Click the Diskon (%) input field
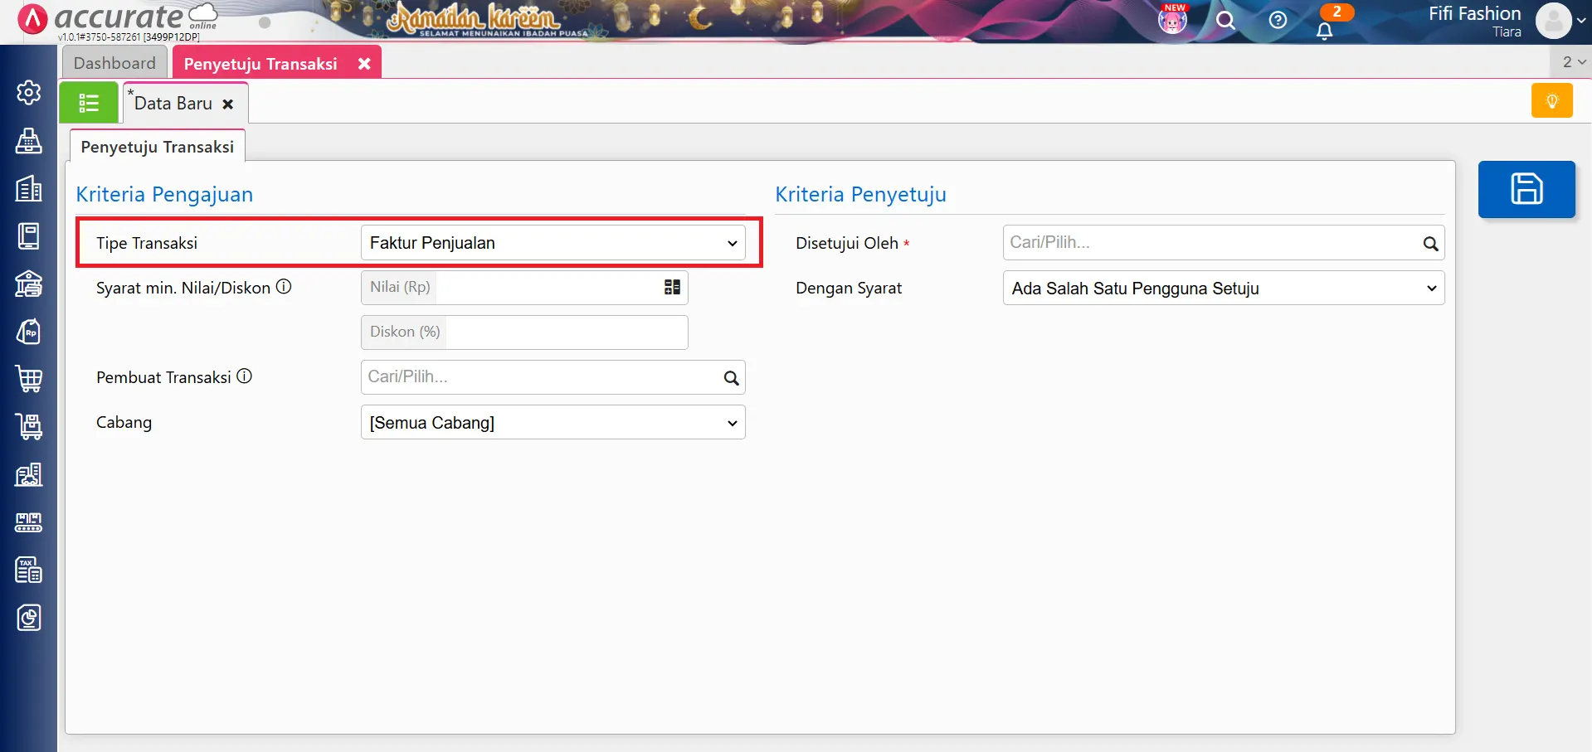Image resolution: width=1592 pixels, height=752 pixels. click(566, 332)
